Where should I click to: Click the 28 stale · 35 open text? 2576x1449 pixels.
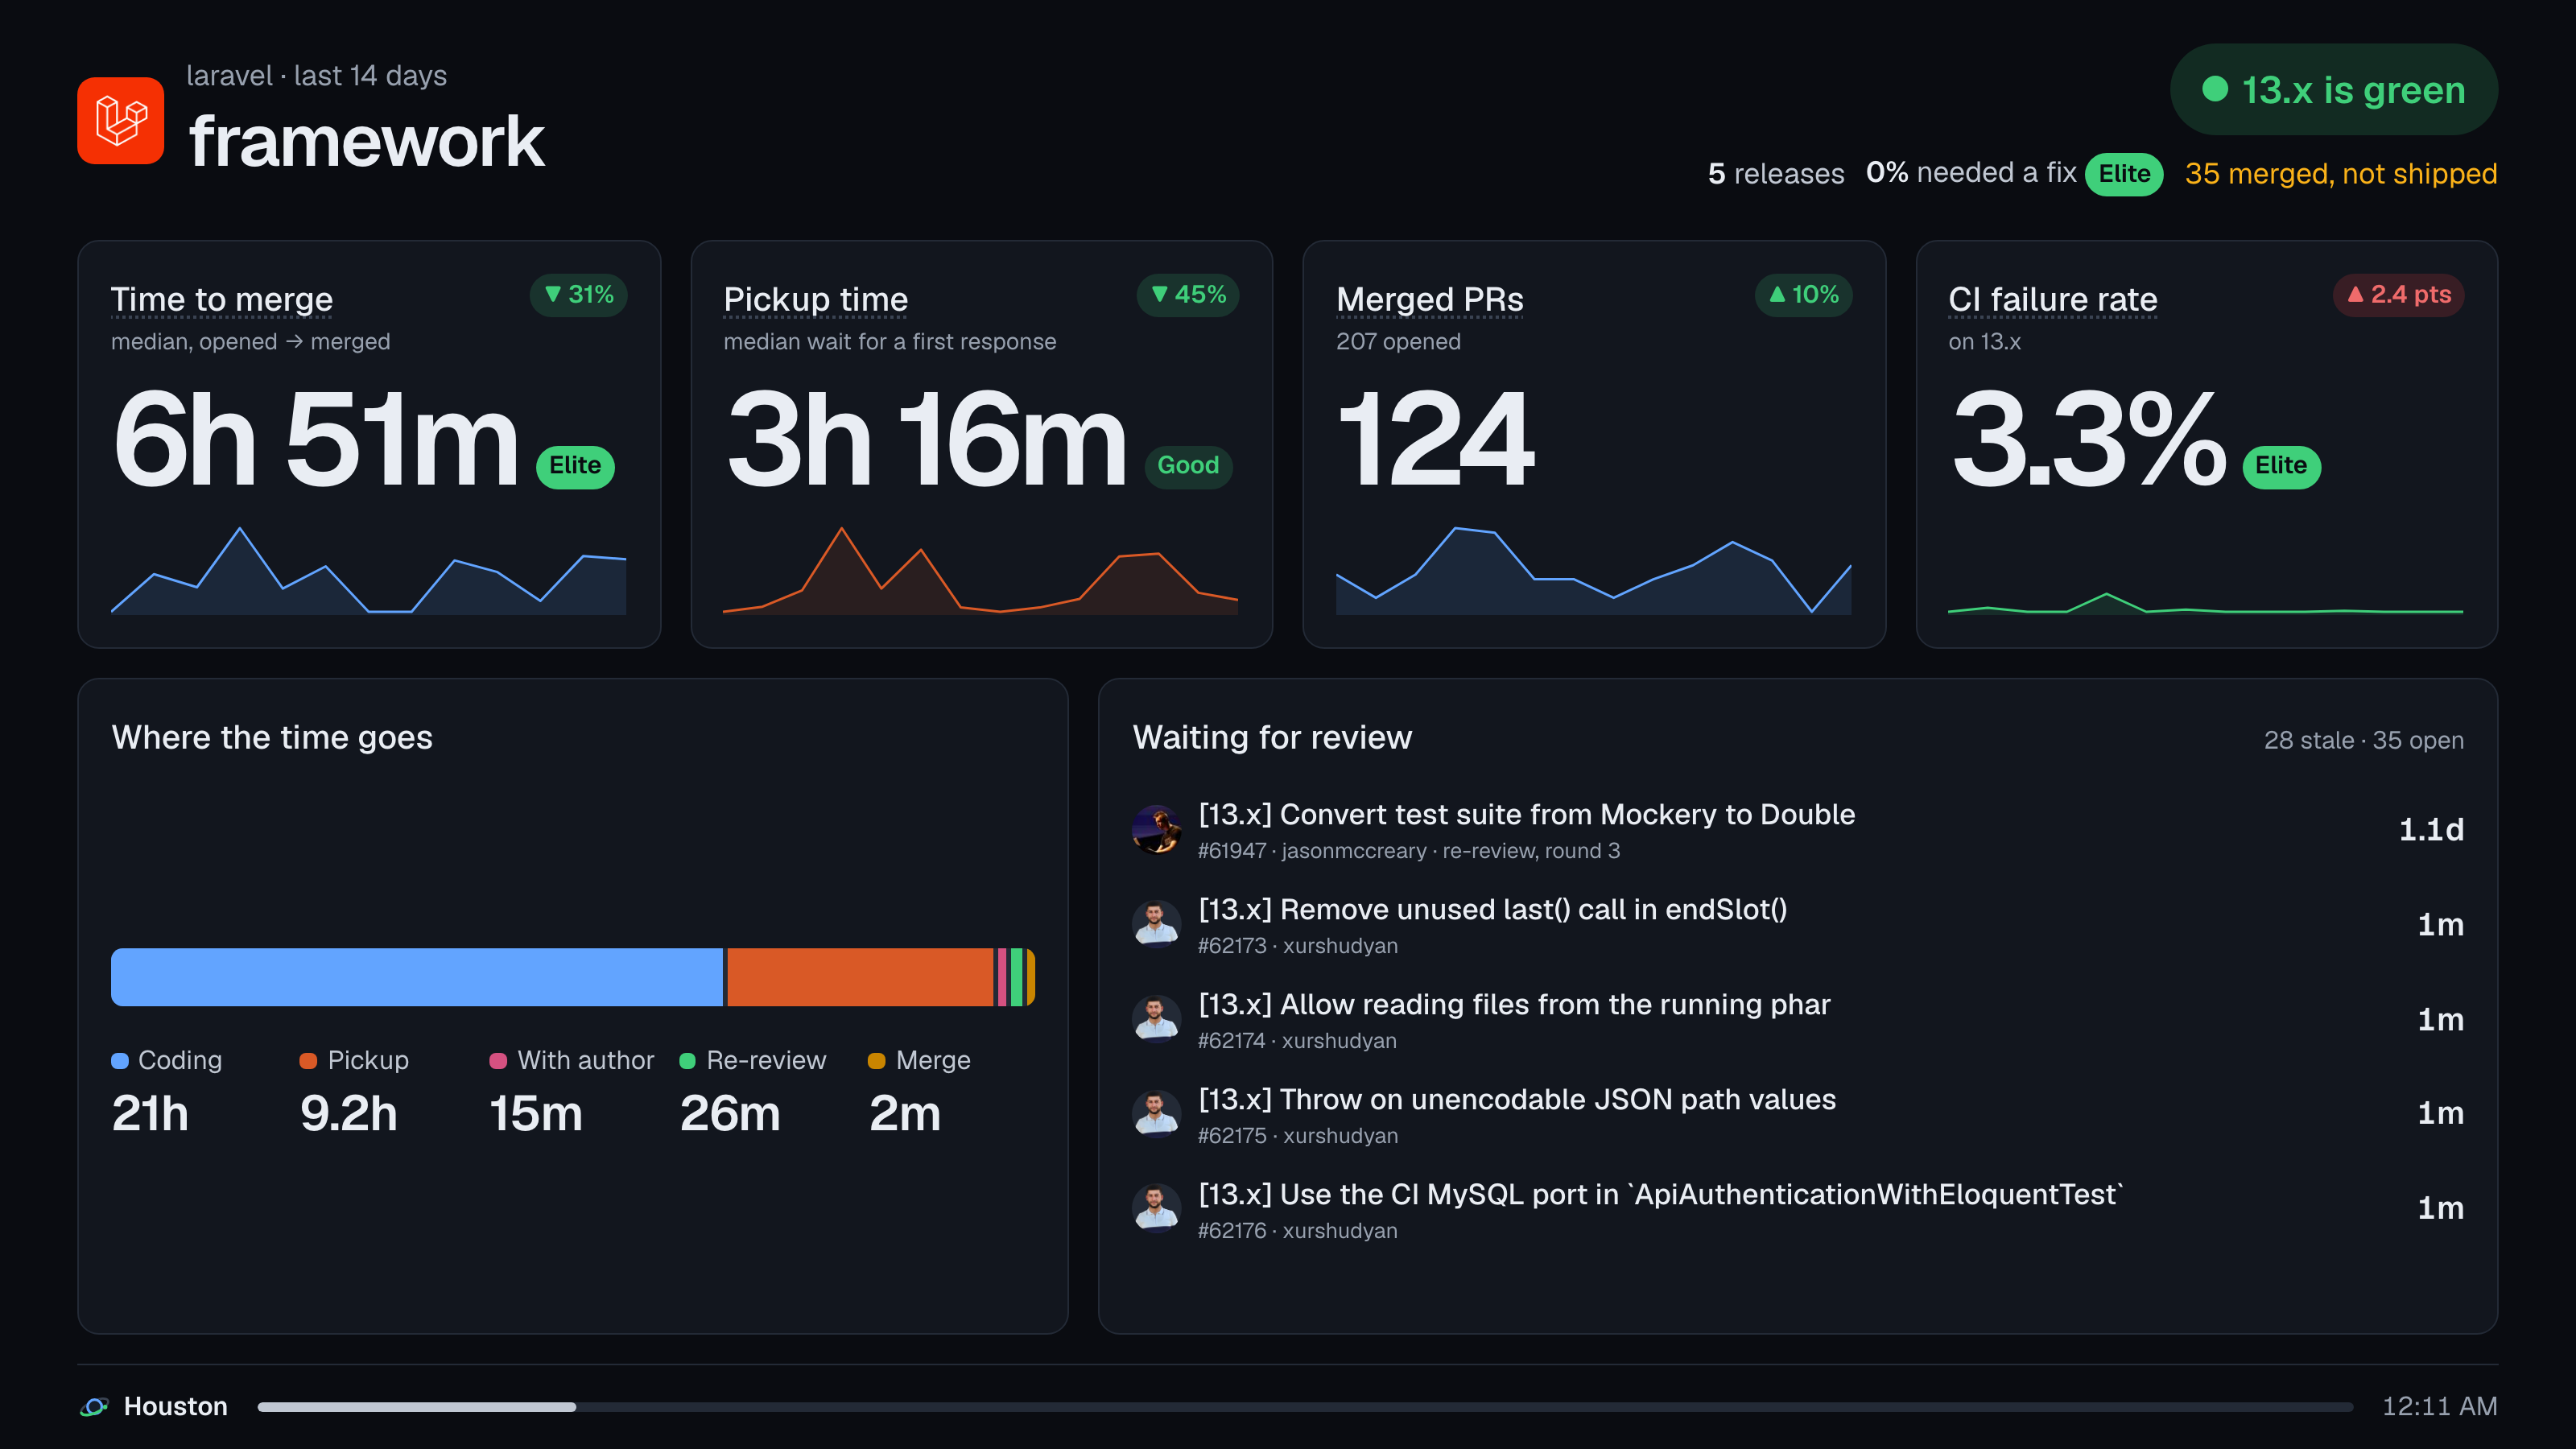(2363, 741)
